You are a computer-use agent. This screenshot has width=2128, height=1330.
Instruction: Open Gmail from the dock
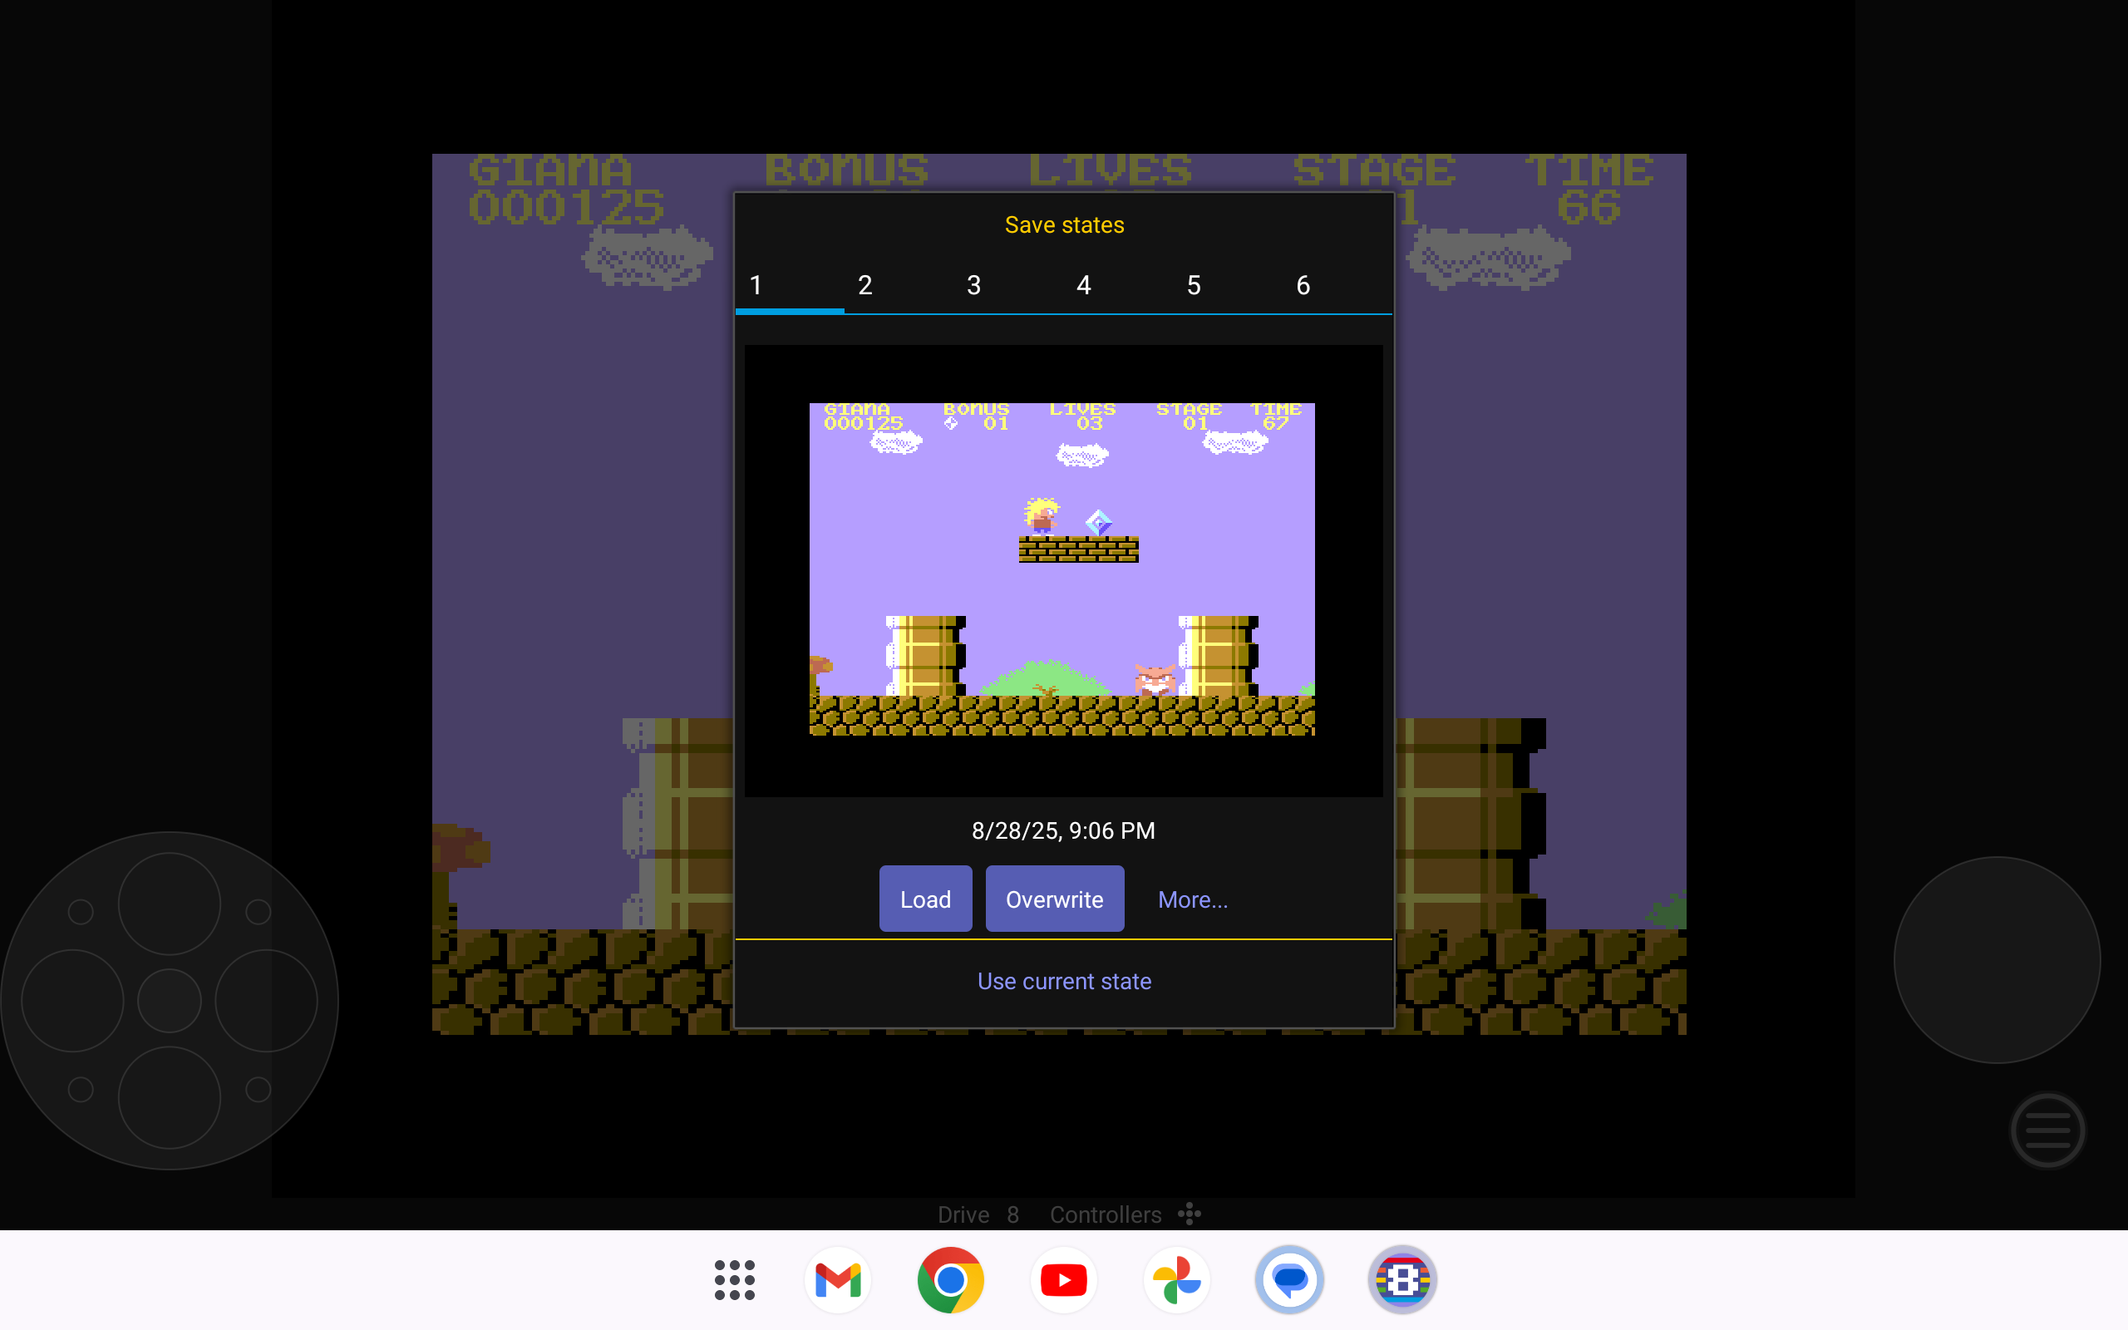coord(837,1280)
